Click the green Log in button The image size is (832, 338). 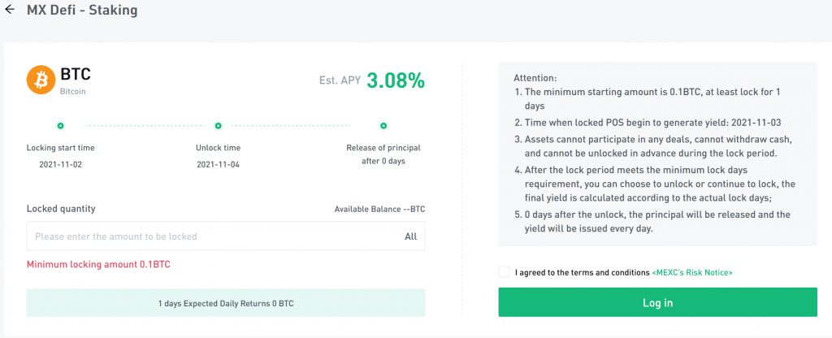click(657, 302)
